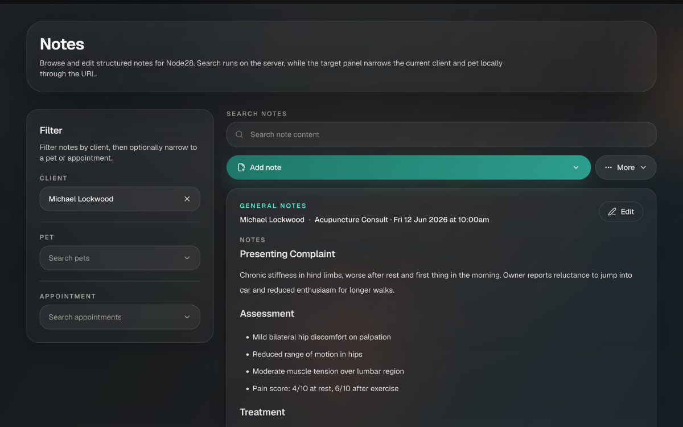Click the Search appointments input

point(120,317)
